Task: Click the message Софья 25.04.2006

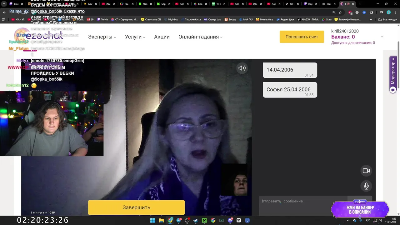Action: [x=290, y=90]
